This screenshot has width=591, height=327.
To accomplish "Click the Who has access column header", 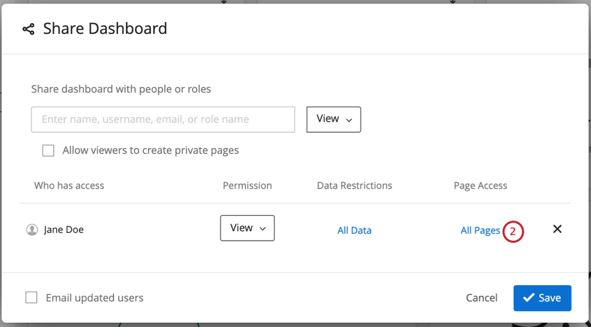I will point(70,186).
